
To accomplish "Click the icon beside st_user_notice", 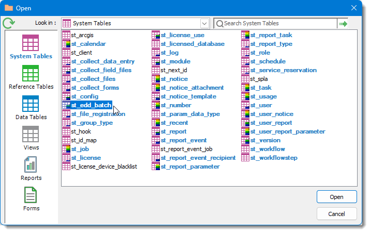I will pos(245,114).
